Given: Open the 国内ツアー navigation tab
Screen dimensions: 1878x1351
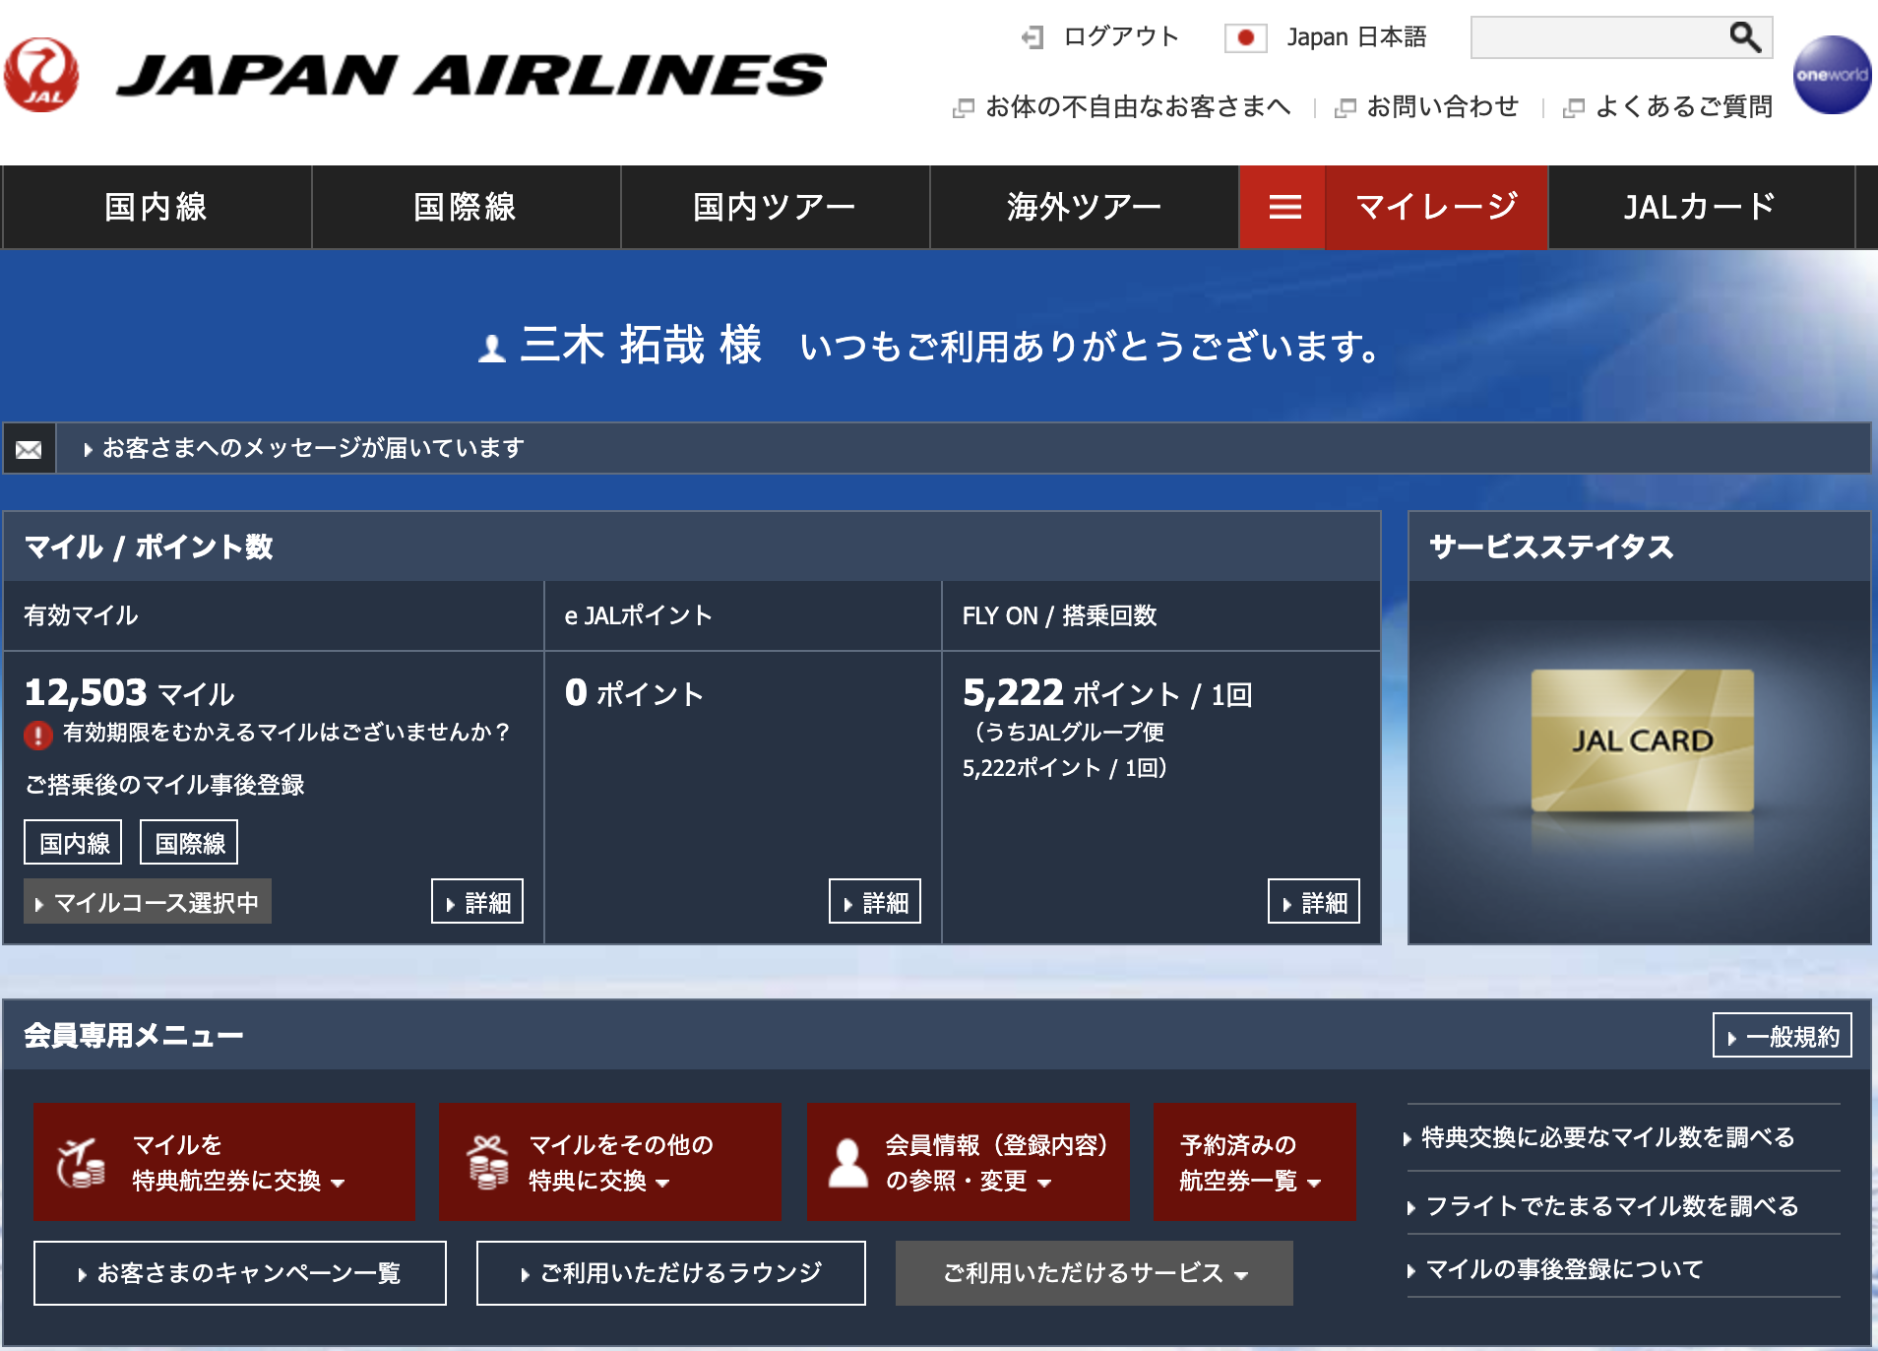Looking at the screenshot, I should click(x=775, y=207).
